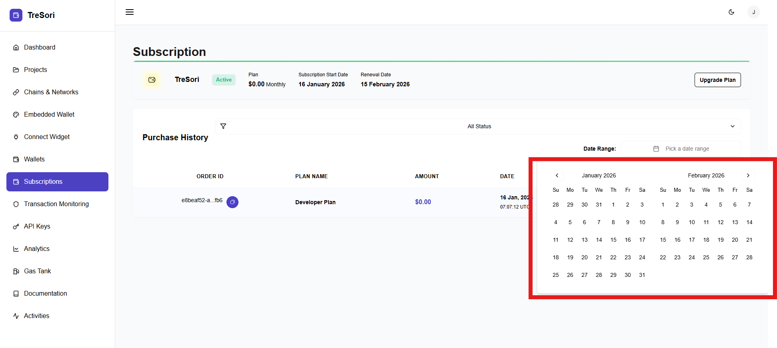
Task: Click the filter funnel icon
Action: [223, 126]
